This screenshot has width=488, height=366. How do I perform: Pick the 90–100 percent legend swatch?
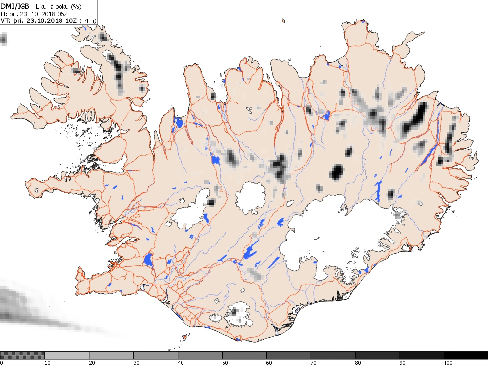pos(422,355)
